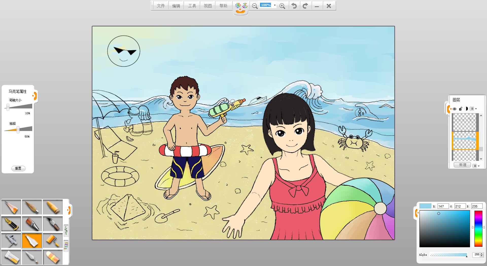Viewport: 487px width, 266px height.
Task: Select the yellow crayon tool
Action: coord(53,207)
